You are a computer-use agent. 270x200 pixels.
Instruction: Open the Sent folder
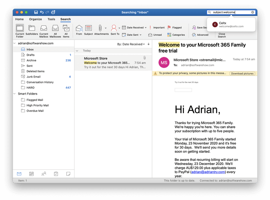pyautogui.click(x=44, y=66)
